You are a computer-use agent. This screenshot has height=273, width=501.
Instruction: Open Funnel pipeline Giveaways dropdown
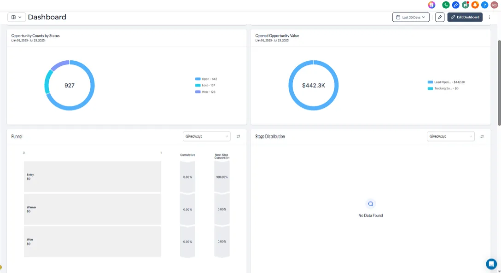click(207, 136)
